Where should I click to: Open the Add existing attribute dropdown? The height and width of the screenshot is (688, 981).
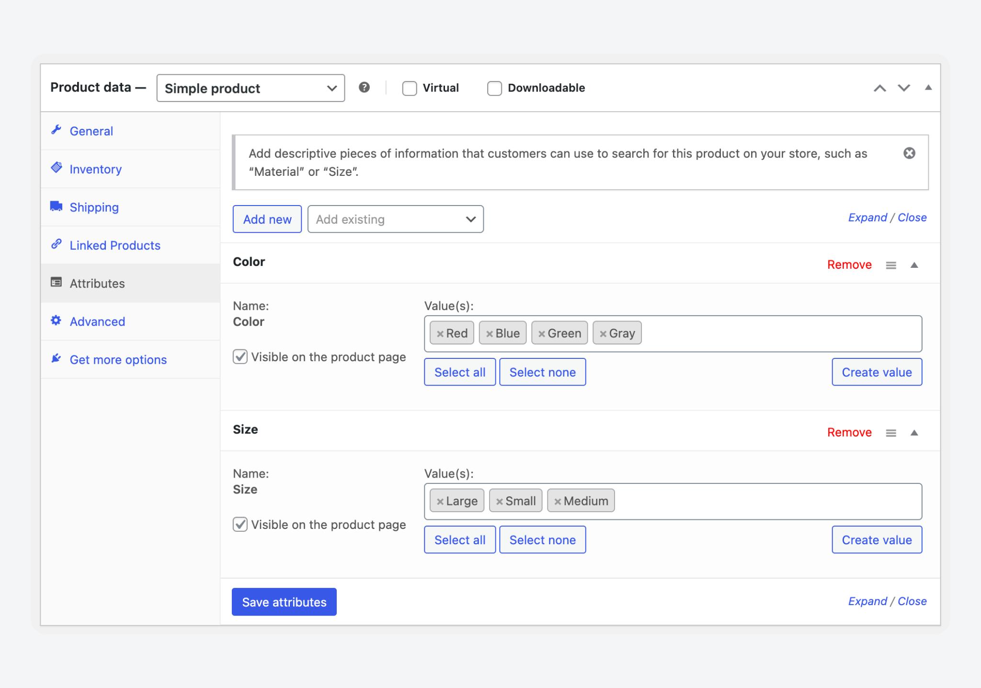point(396,219)
